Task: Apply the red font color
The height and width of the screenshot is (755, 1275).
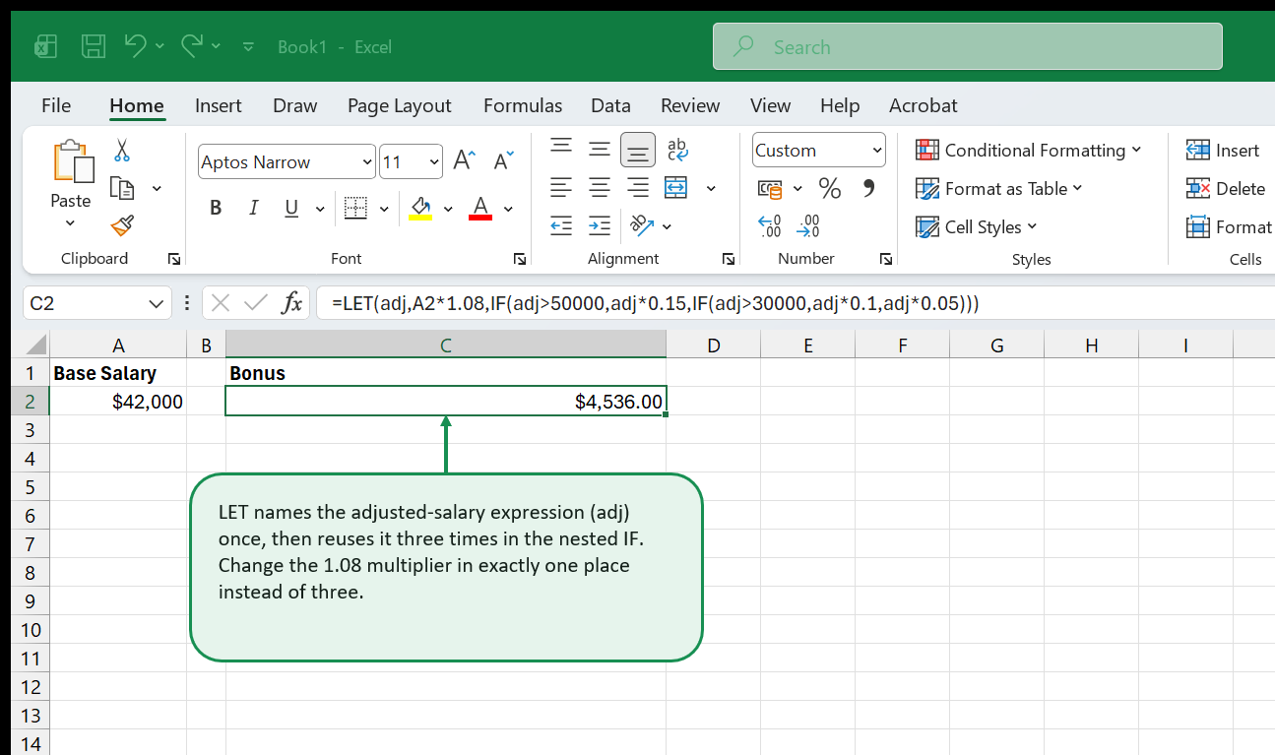Action: click(480, 208)
